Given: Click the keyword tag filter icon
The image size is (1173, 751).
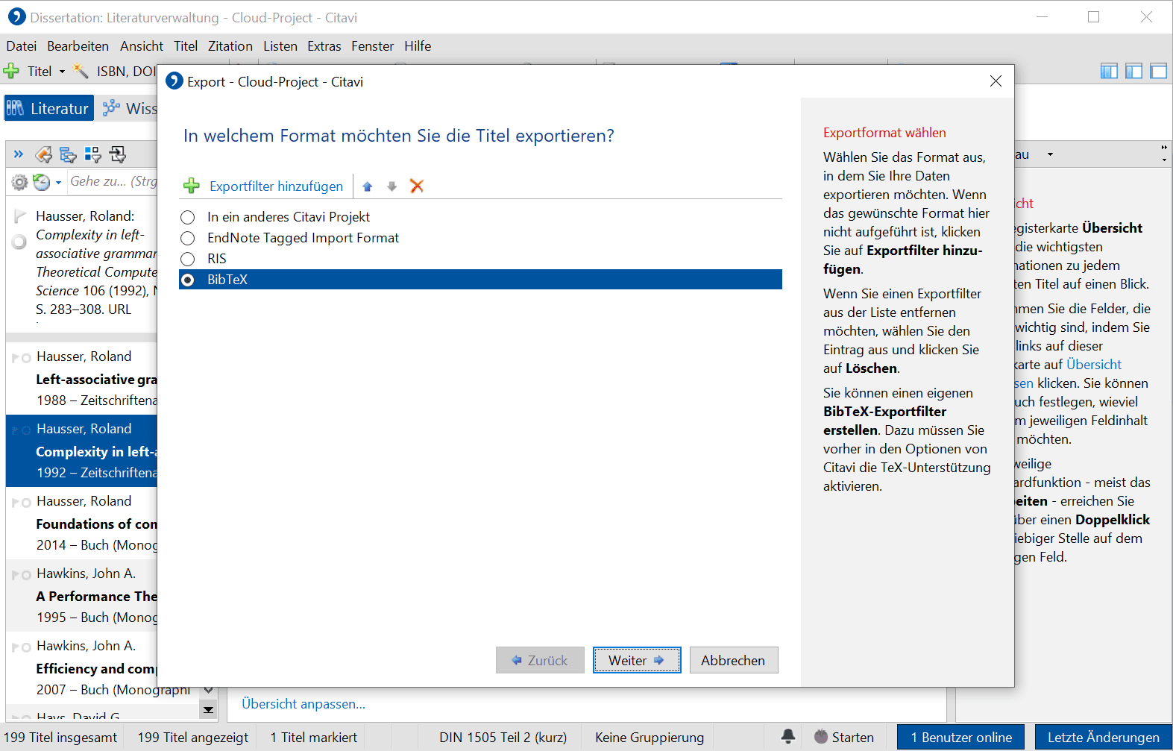Looking at the screenshot, I should [x=44, y=154].
